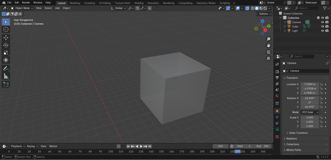Open the timeline Marker menu
This screenshot has width=331, height=160.
click(x=53, y=146)
